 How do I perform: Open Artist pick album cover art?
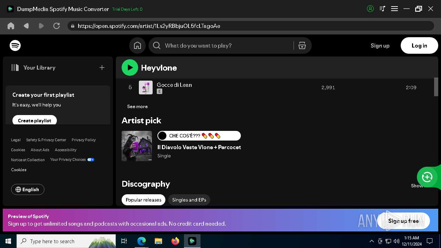(137, 146)
